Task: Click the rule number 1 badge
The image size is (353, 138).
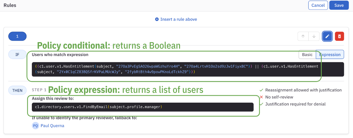Action: (17, 36)
